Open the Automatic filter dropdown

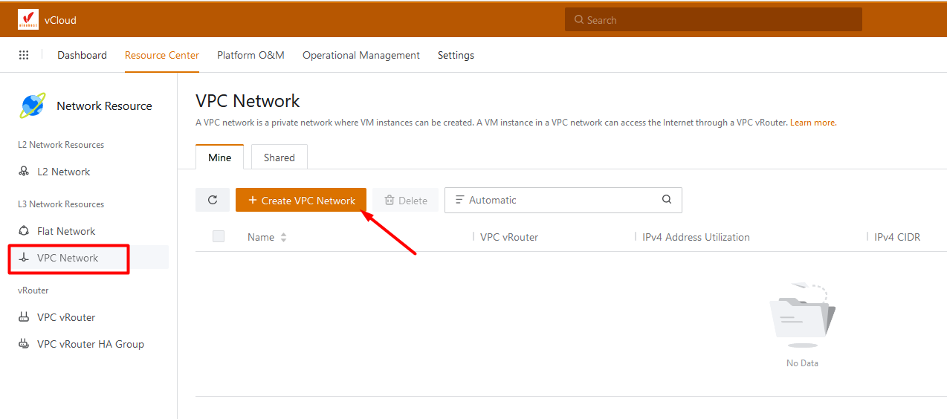click(550, 200)
